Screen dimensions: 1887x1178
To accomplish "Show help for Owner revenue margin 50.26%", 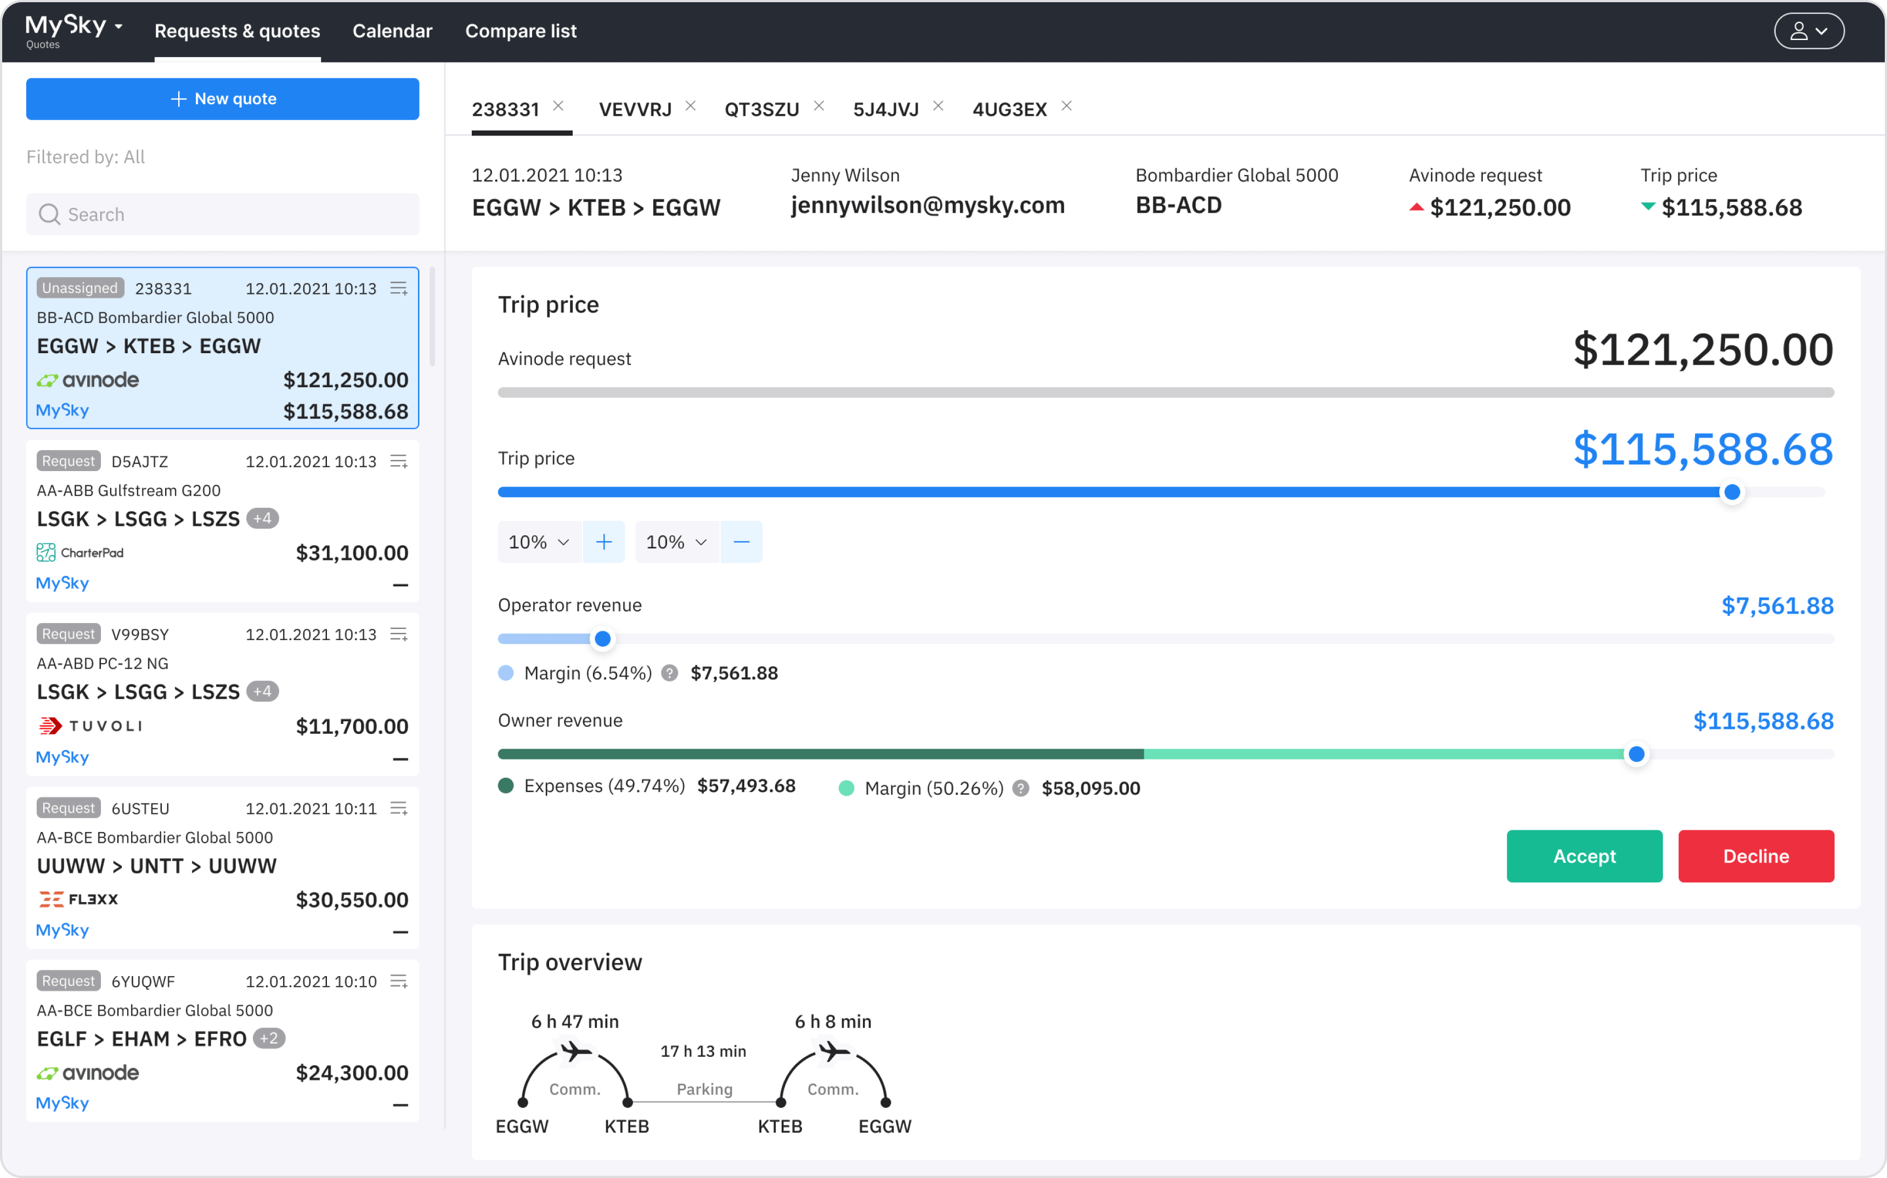I will [x=1021, y=789].
